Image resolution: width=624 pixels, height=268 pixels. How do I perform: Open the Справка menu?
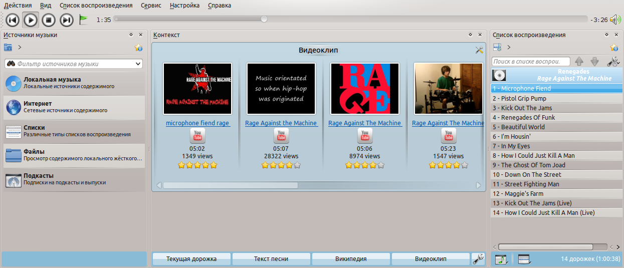click(219, 6)
